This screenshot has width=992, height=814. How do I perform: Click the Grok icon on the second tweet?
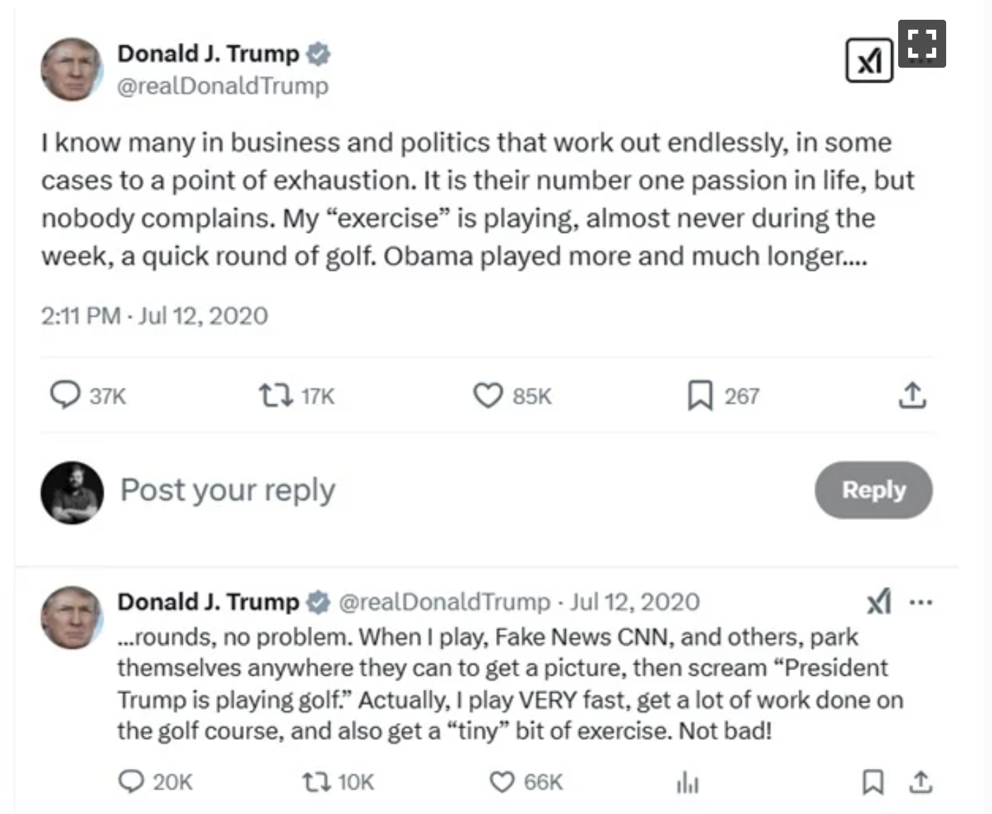(x=878, y=602)
